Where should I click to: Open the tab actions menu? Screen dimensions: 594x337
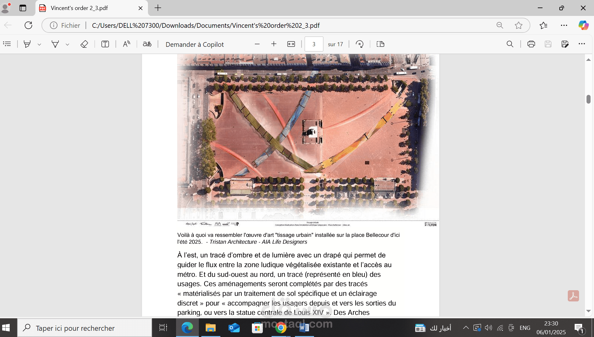pyautogui.click(x=23, y=8)
